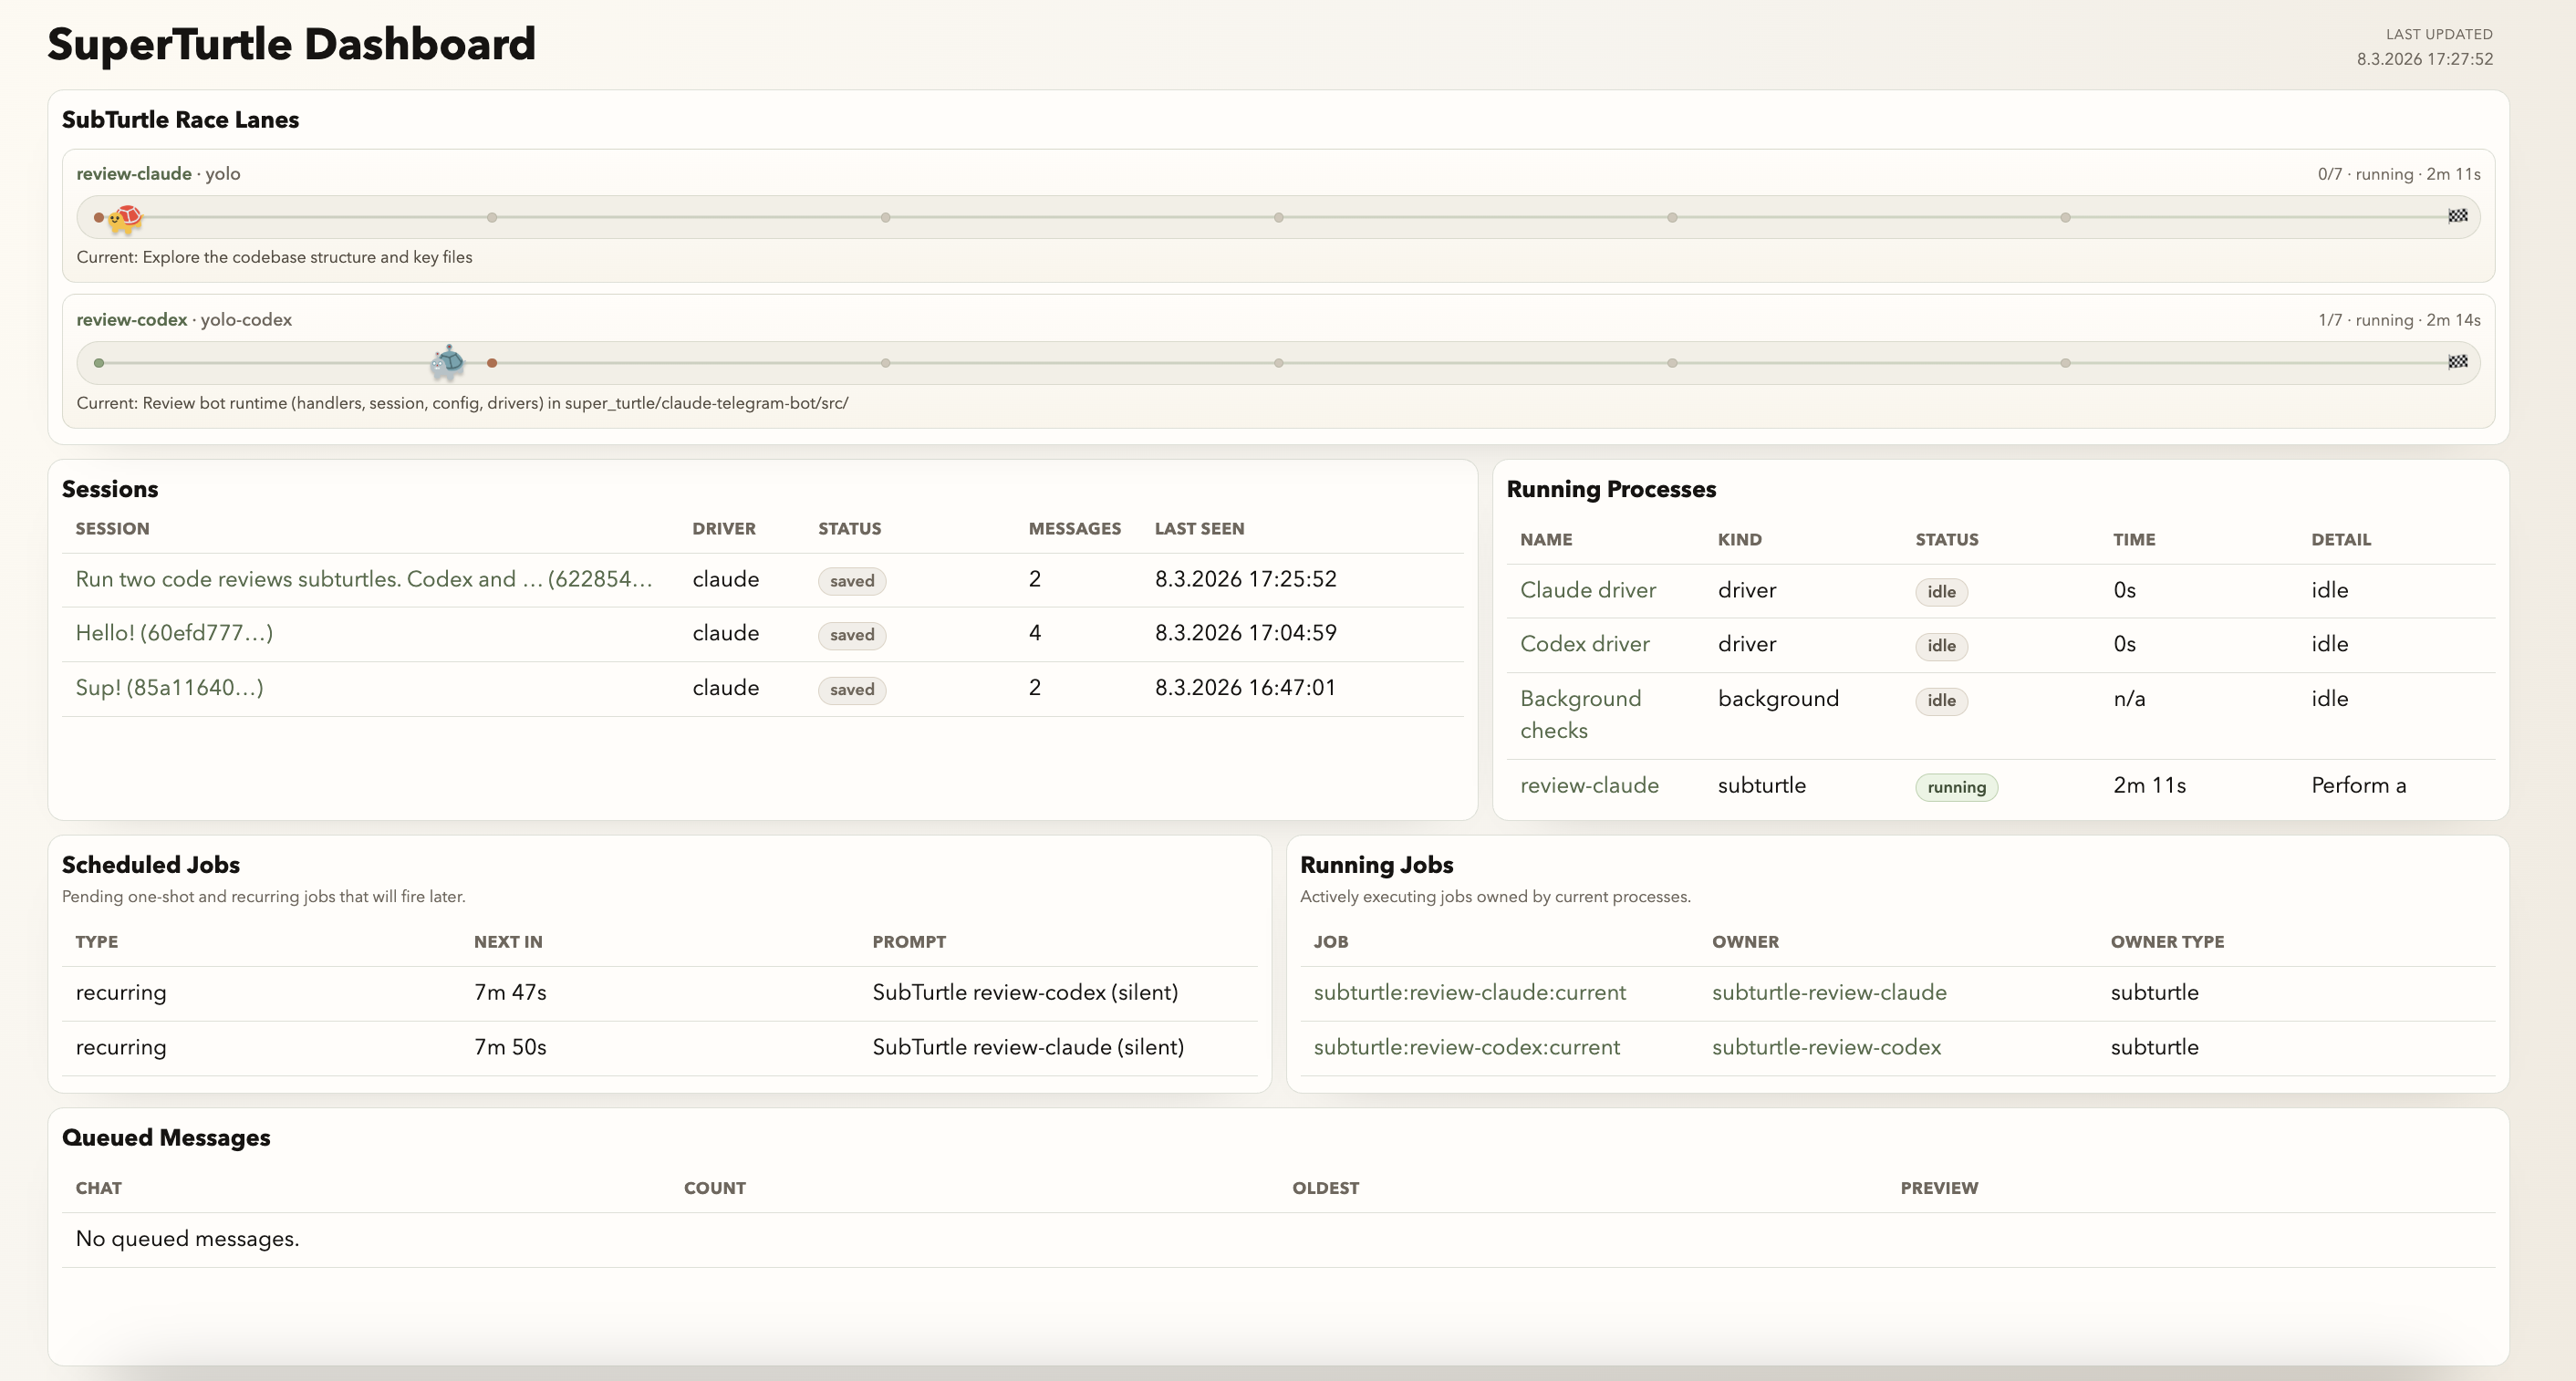Open the subturtle:review-claude:current job entry
Image resolution: width=2576 pixels, height=1381 pixels.
tap(1469, 992)
